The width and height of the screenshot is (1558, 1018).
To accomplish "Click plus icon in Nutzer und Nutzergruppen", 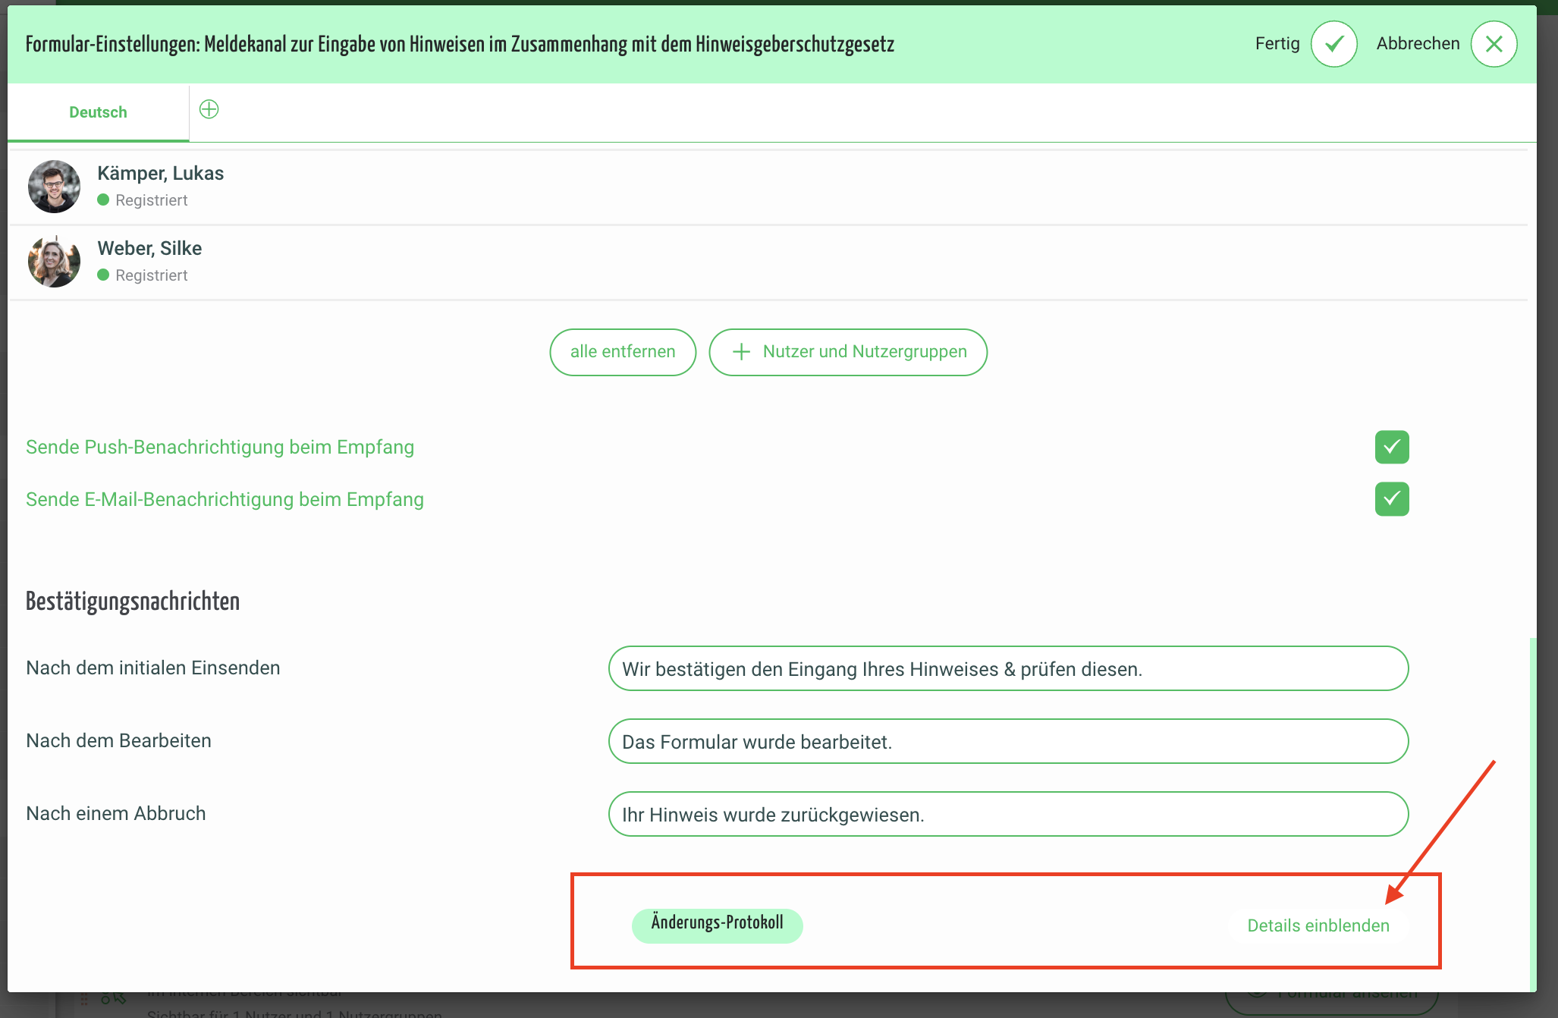I will pos(741,352).
